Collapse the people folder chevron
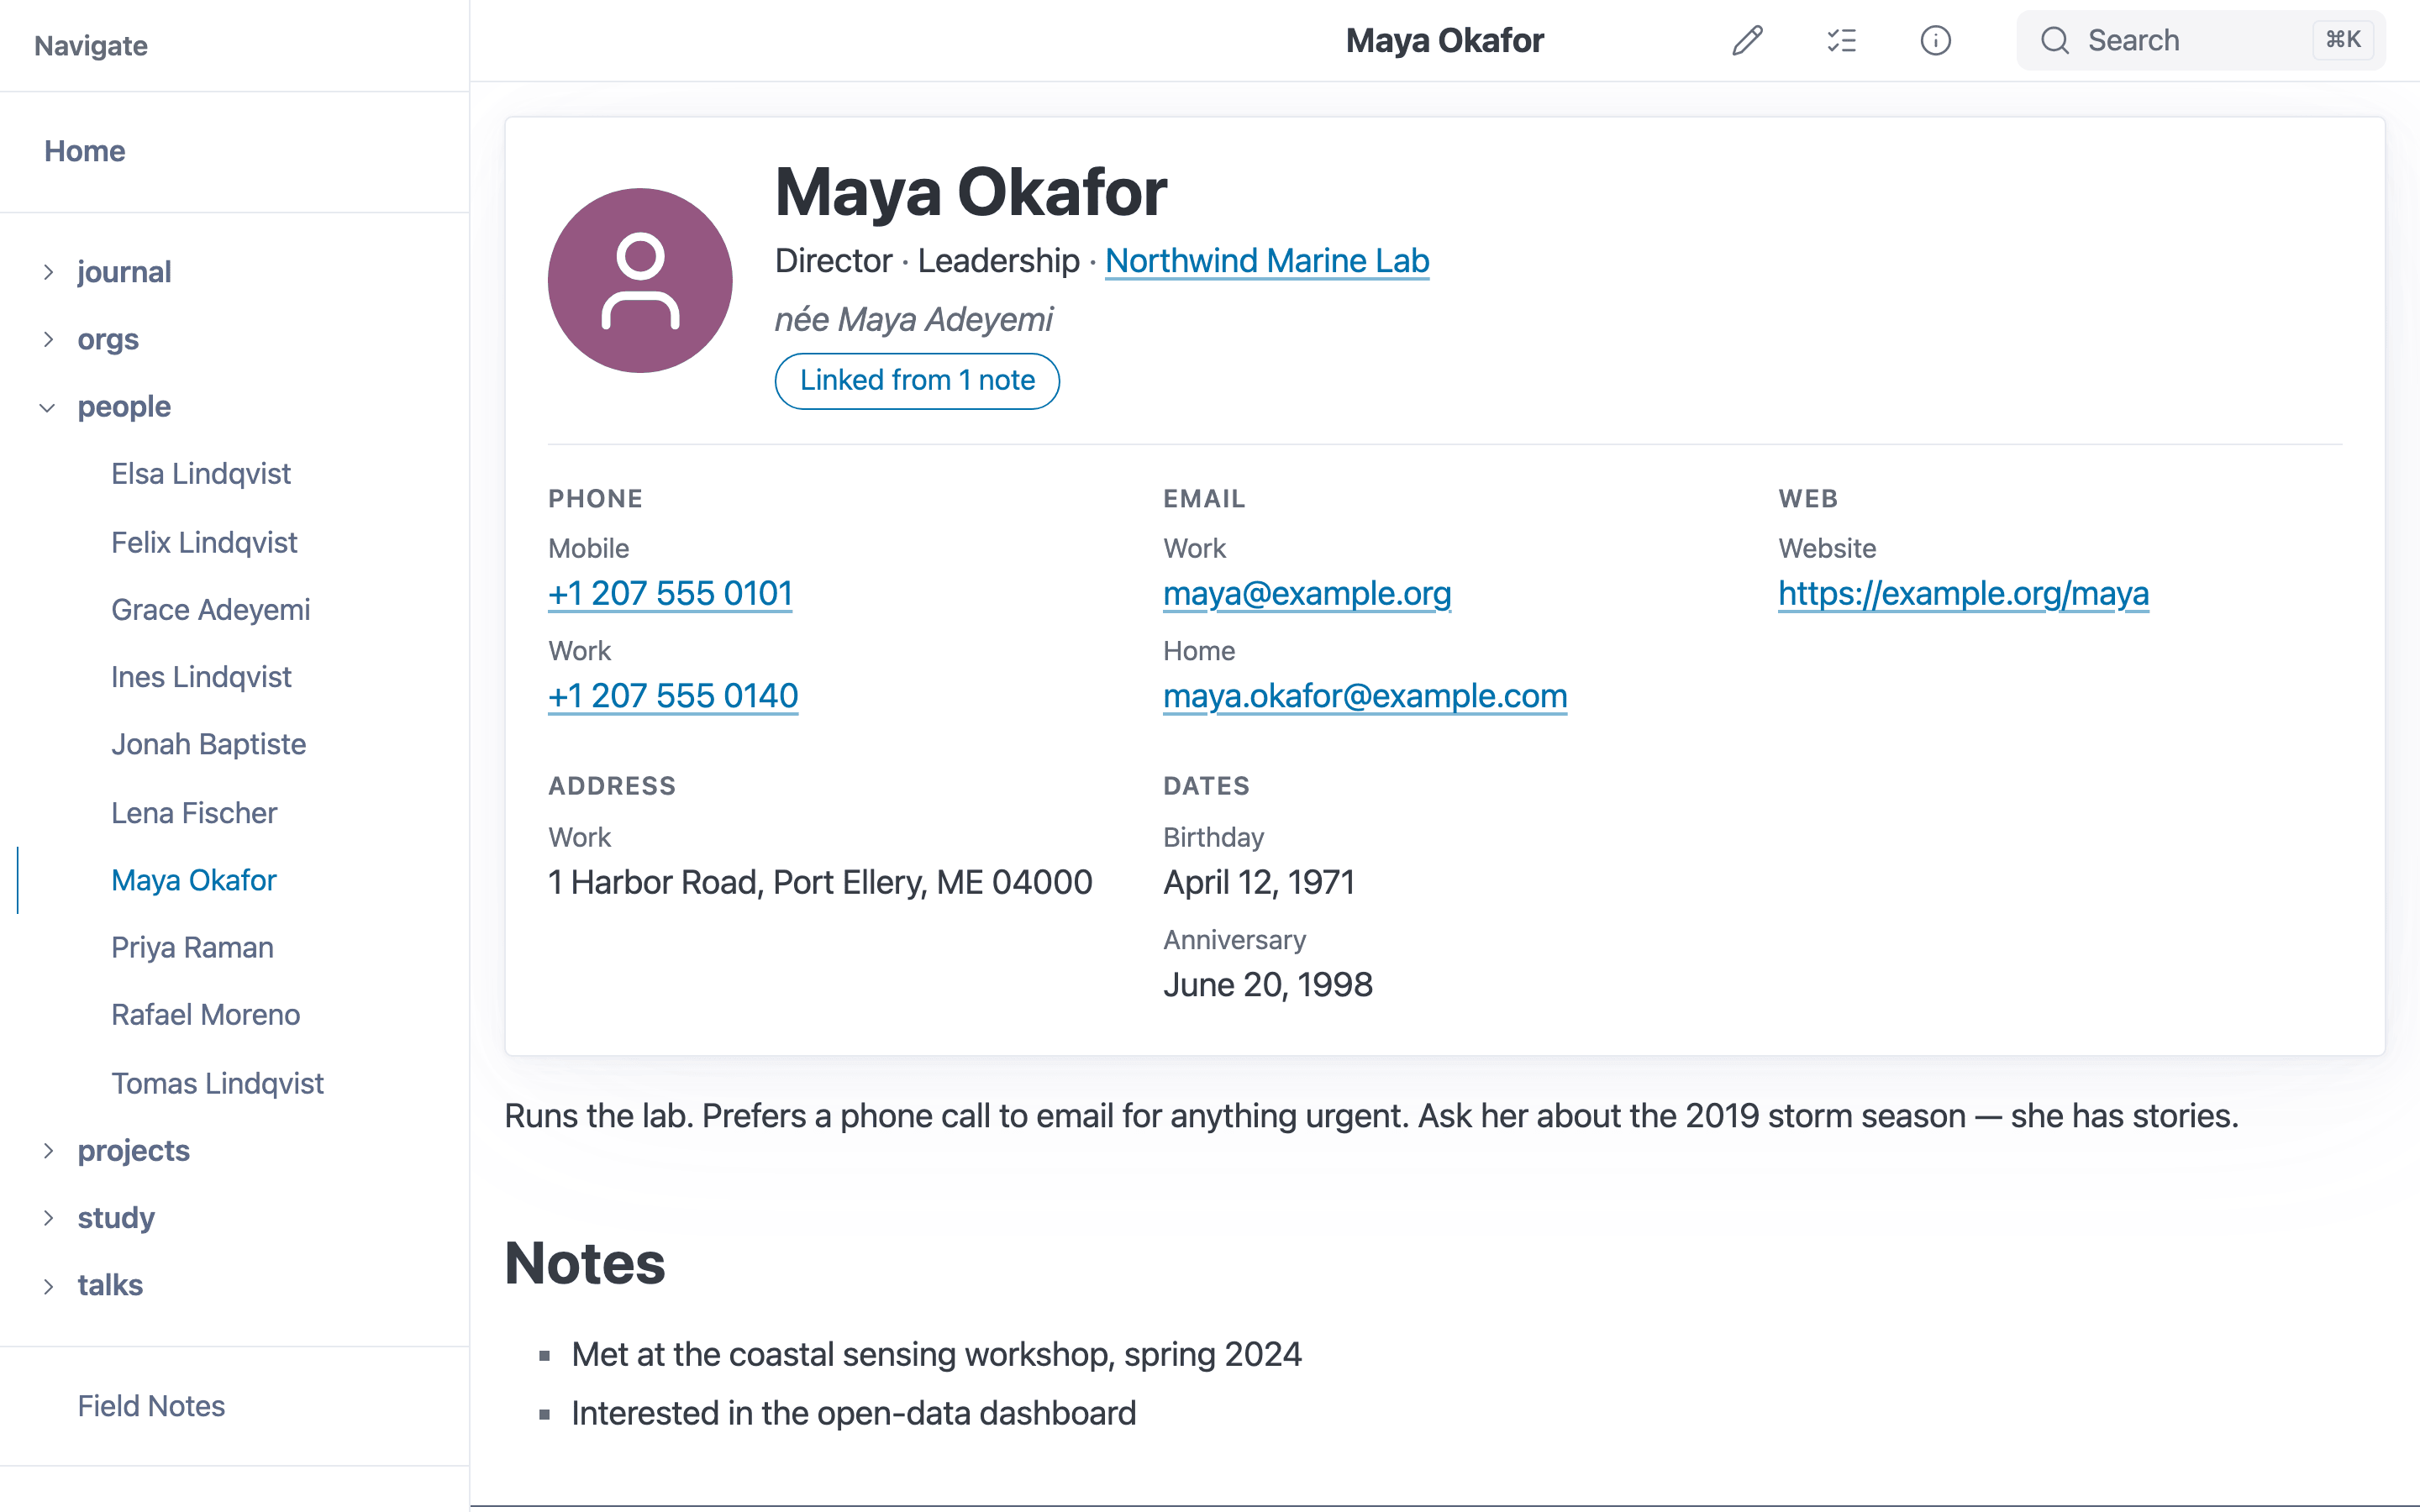This screenshot has height=1512, width=2420. pyautogui.click(x=48, y=407)
